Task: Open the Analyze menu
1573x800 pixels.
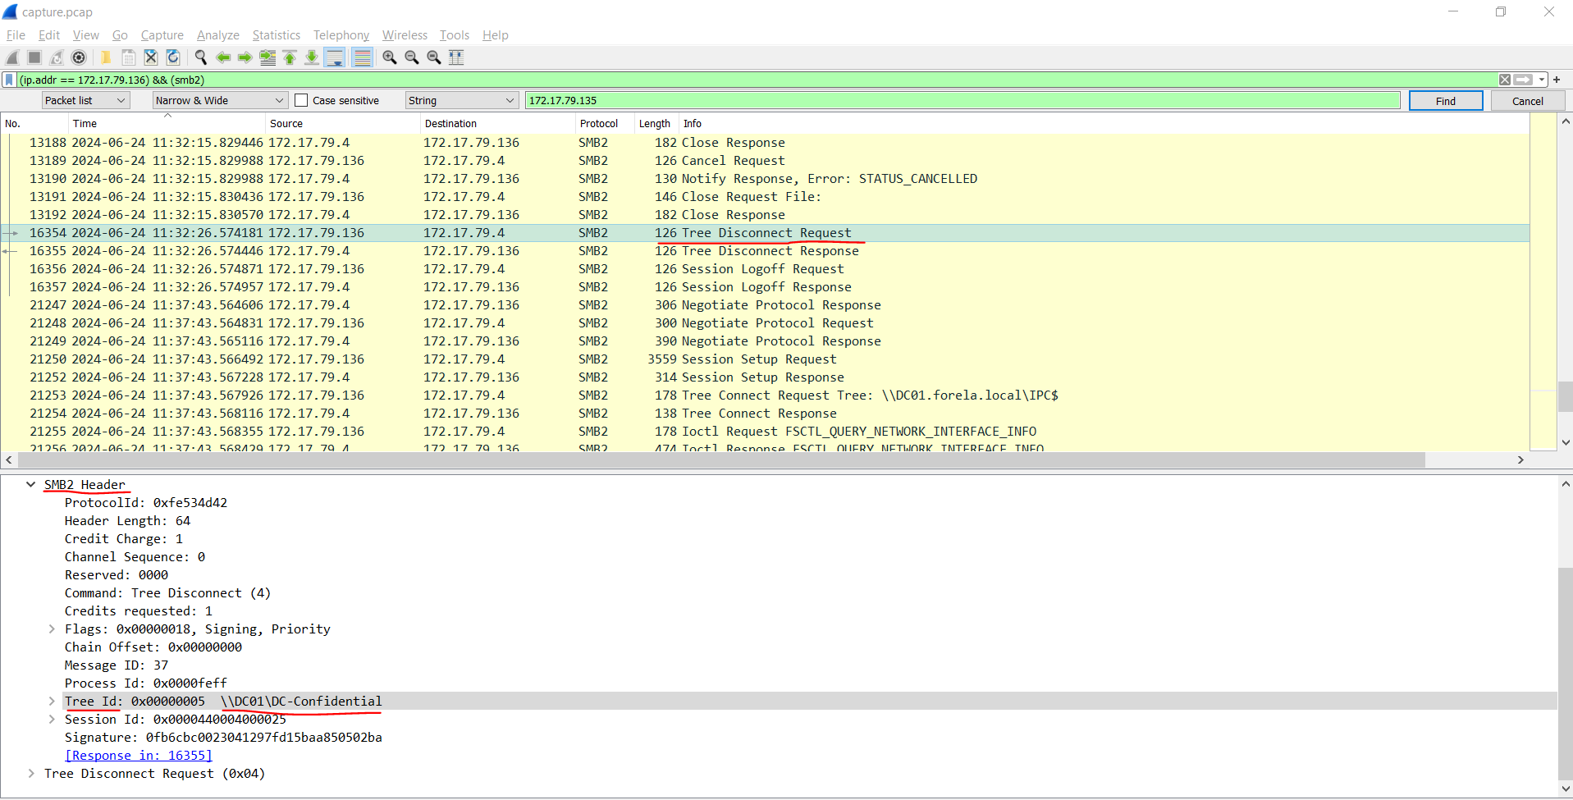Action: coord(217,35)
